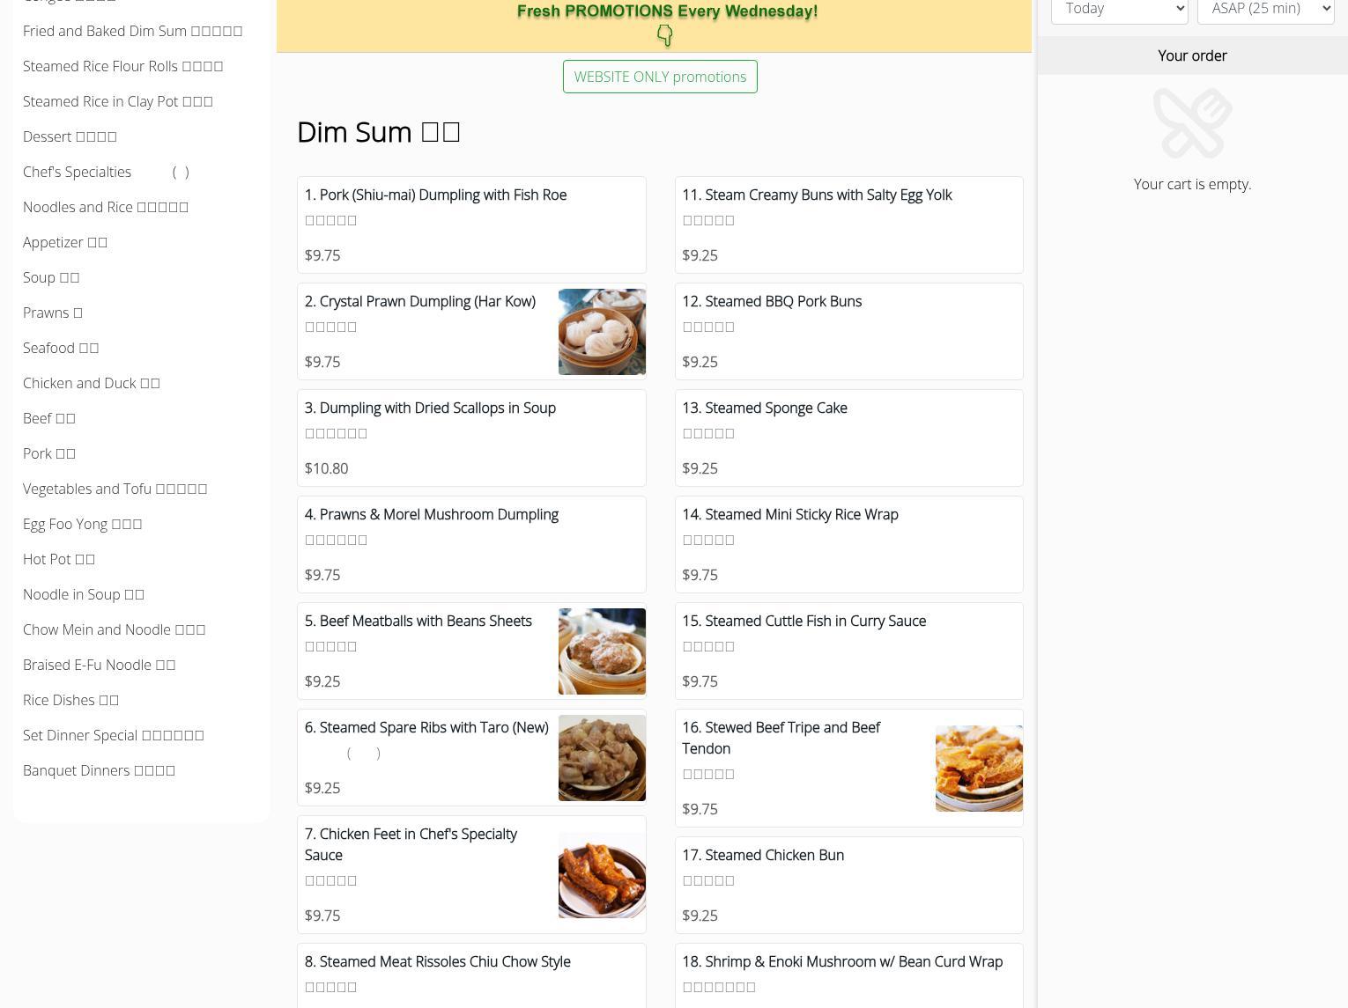Select the Hot Pot category
This screenshot has width=1348, height=1008.
click(x=59, y=559)
